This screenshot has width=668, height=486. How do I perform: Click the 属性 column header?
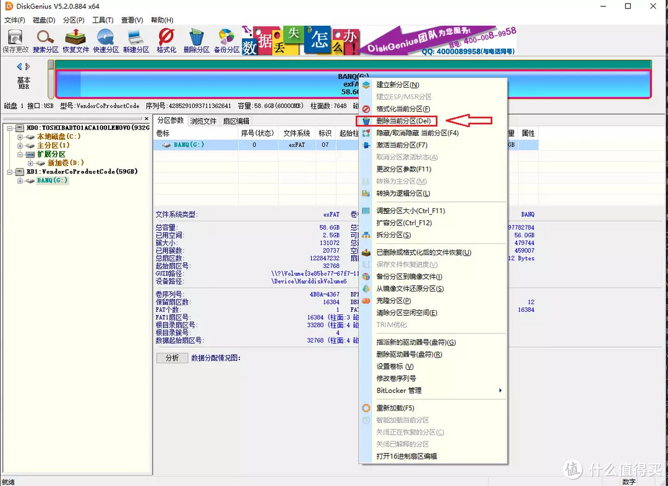coord(528,133)
